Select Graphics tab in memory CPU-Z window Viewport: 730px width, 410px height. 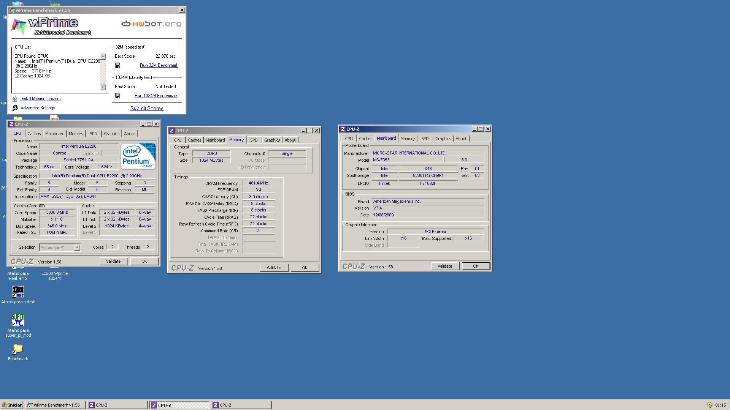(x=272, y=140)
